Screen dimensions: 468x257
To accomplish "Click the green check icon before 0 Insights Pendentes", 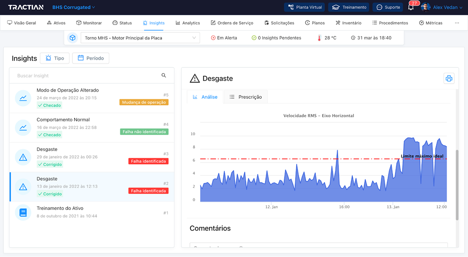I will click(254, 38).
